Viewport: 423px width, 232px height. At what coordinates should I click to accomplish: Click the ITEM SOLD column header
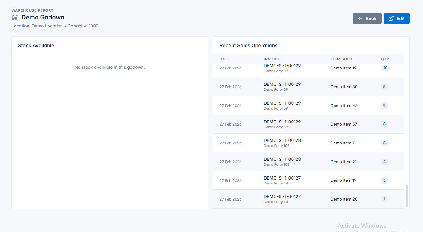point(341,59)
